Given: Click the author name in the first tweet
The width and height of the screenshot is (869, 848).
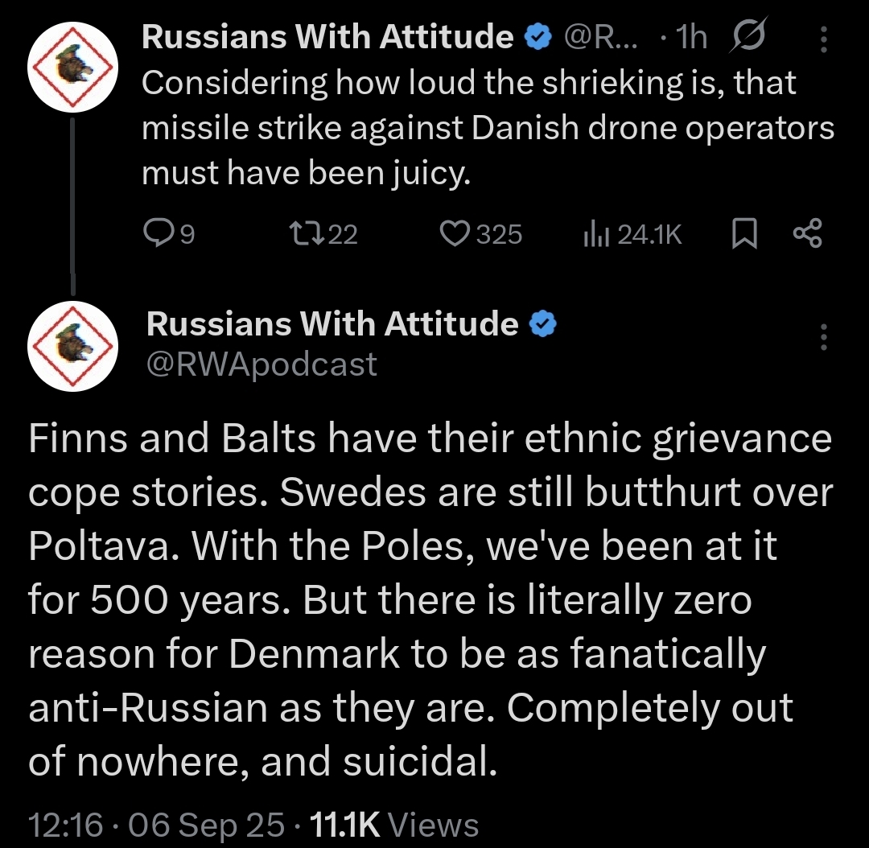Looking at the screenshot, I should 327,37.
